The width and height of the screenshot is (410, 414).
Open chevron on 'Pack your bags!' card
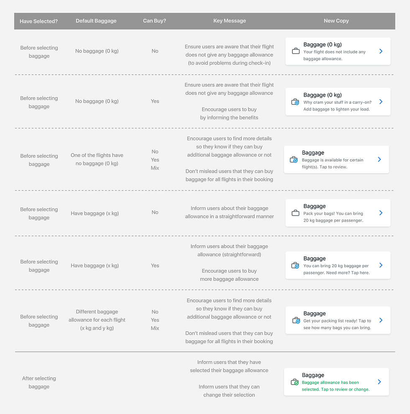(x=381, y=213)
